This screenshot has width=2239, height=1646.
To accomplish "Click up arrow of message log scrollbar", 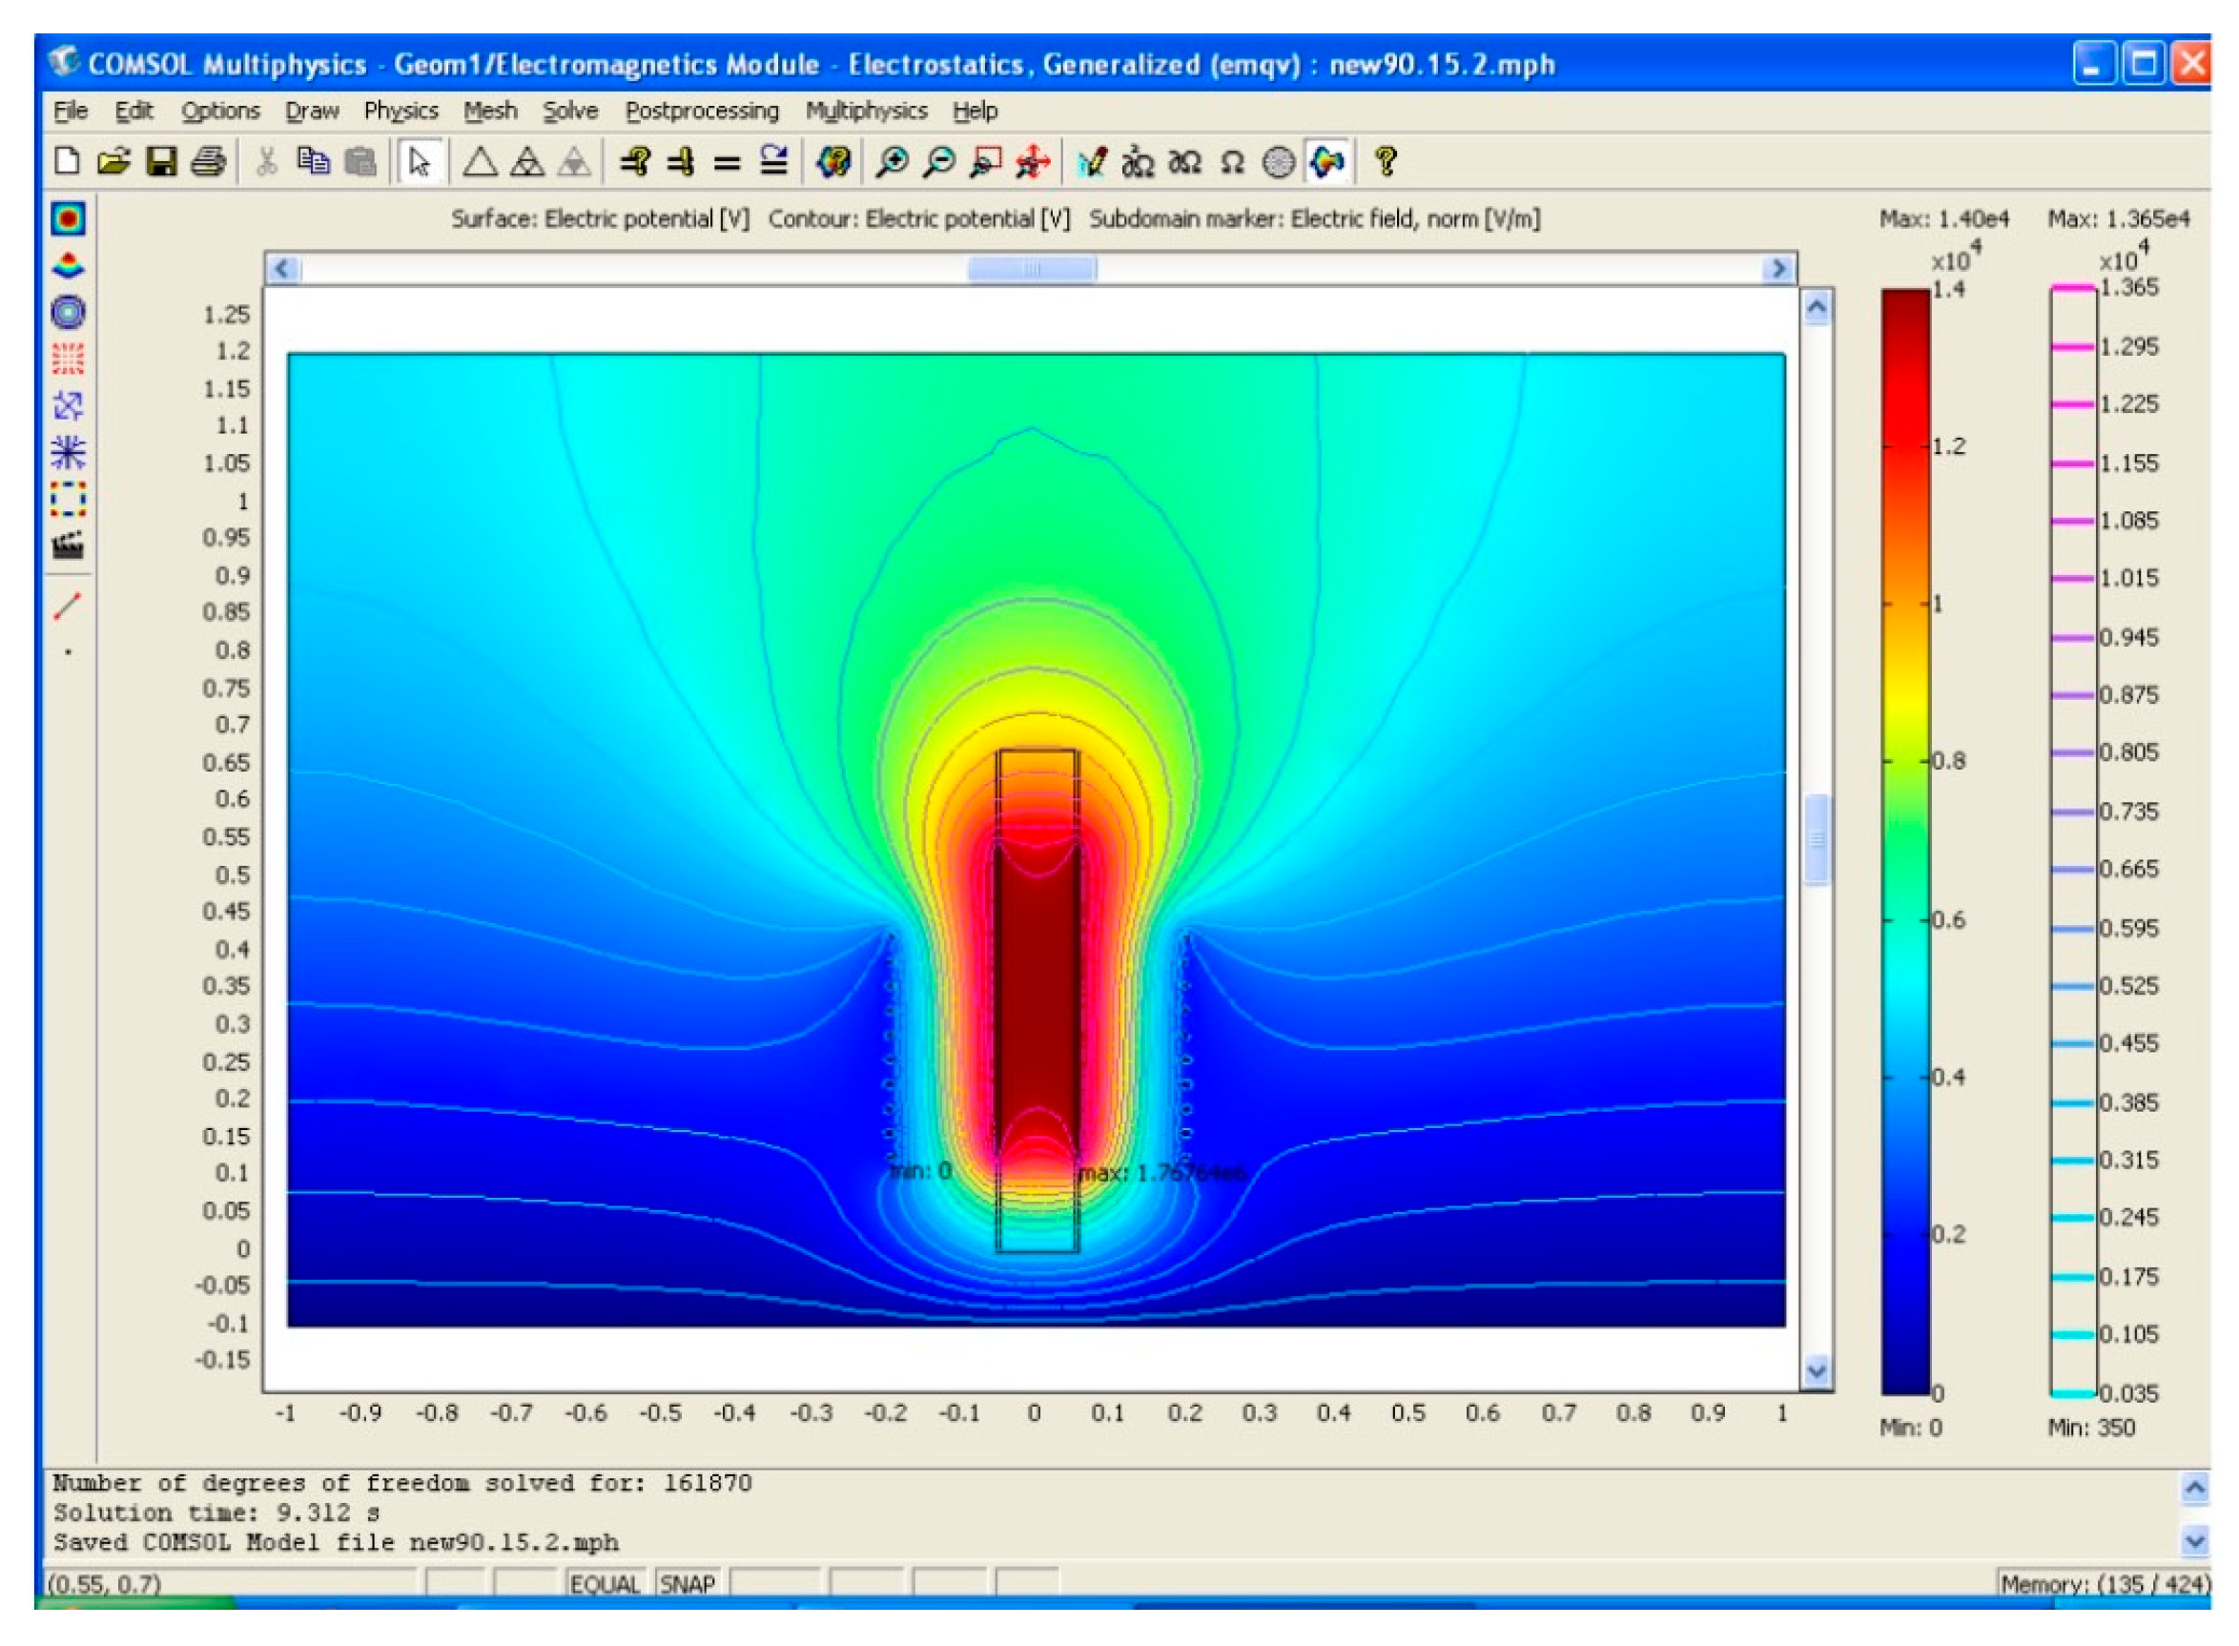I will (x=2195, y=1489).
